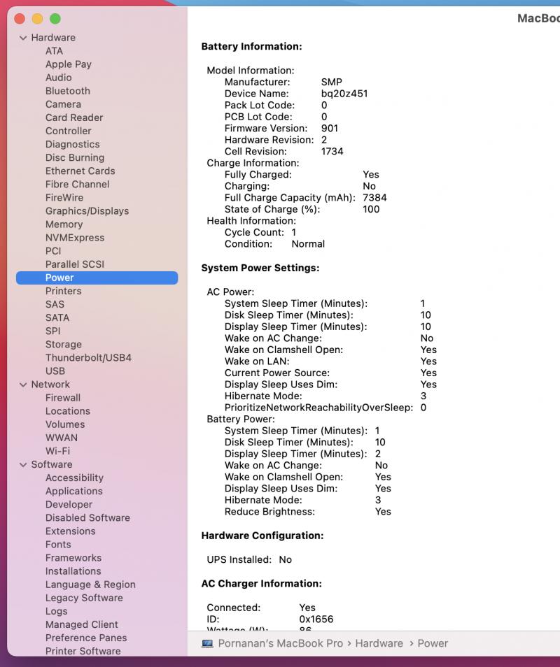Select SAS in the Hardware list
The width and height of the screenshot is (560, 667).
point(55,304)
